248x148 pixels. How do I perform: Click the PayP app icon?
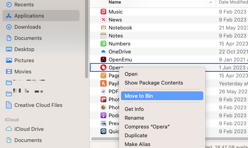coord(103,83)
